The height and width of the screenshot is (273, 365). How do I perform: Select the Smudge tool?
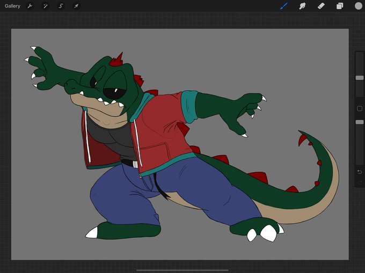302,6
